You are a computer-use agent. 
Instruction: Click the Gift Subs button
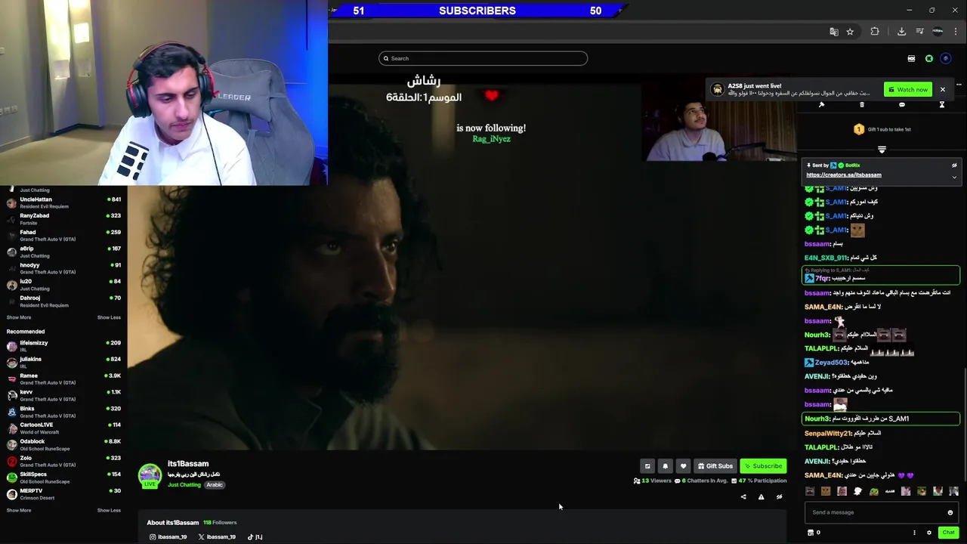[715, 466]
